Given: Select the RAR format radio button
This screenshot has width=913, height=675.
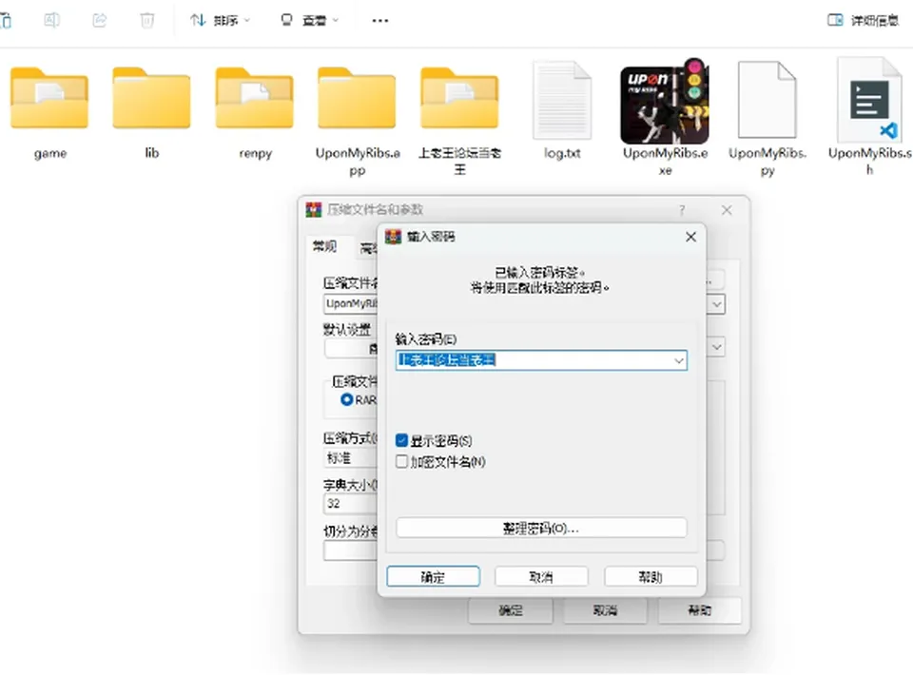Looking at the screenshot, I should pos(347,399).
